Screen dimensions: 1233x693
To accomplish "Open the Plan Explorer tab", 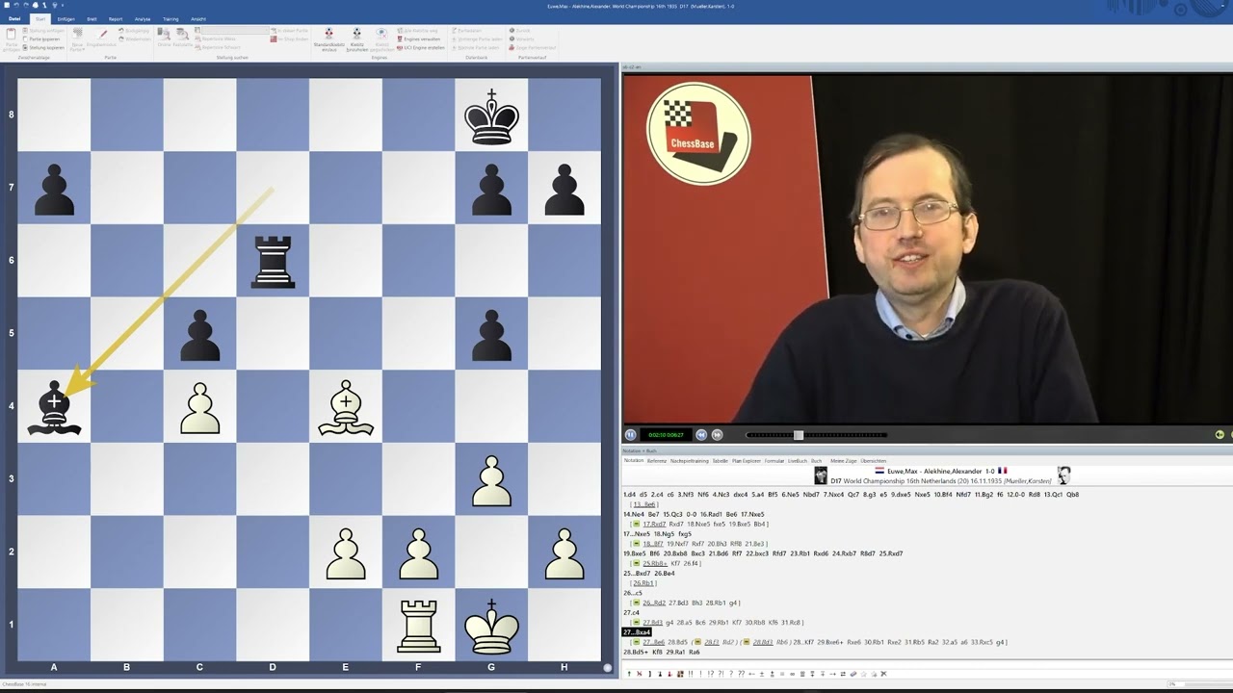I will 747,461.
